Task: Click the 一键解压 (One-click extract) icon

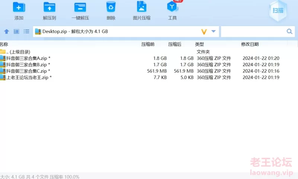Action: (80, 7)
